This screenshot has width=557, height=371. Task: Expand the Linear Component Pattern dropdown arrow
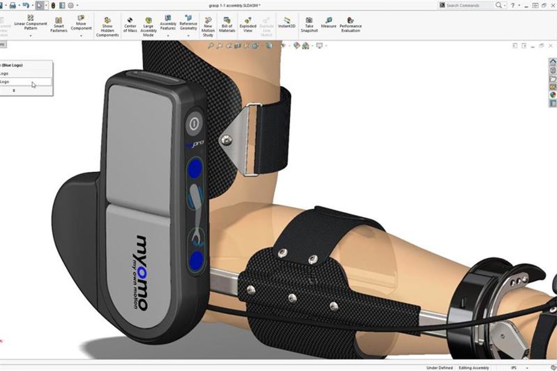(31, 36)
